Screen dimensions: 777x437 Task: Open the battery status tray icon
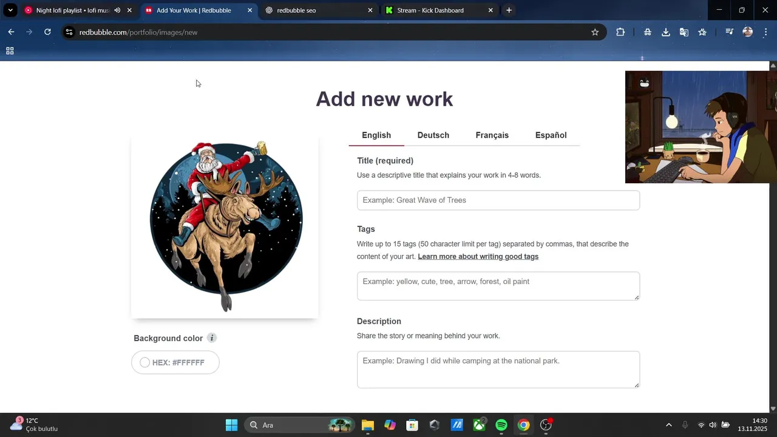725,425
